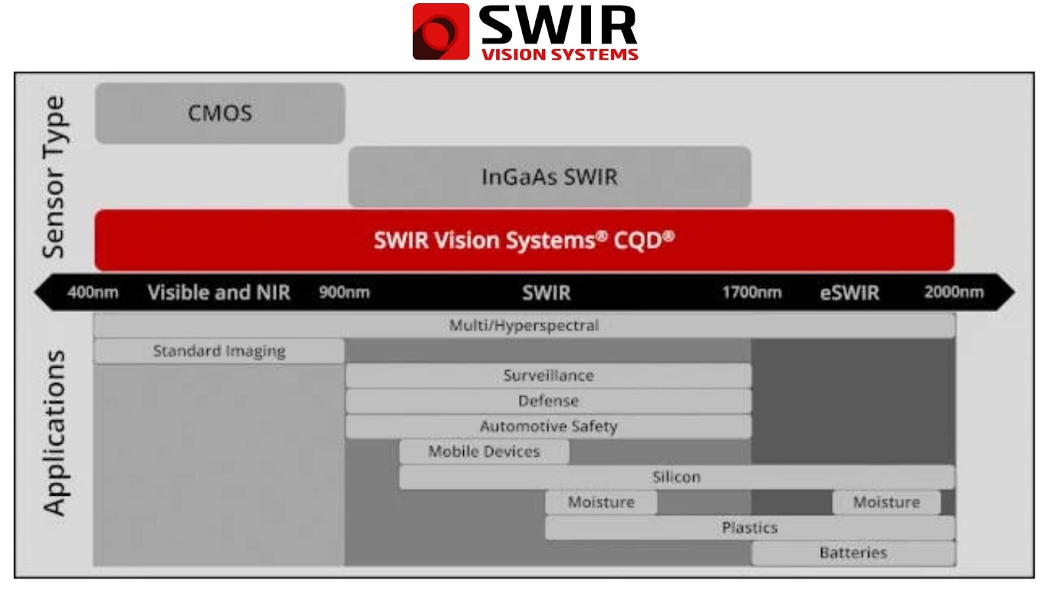The height and width of the screenshot is (591, 1051).
Task: Select the InGaAs SWIR sensor box
Action: coord(550,177)
